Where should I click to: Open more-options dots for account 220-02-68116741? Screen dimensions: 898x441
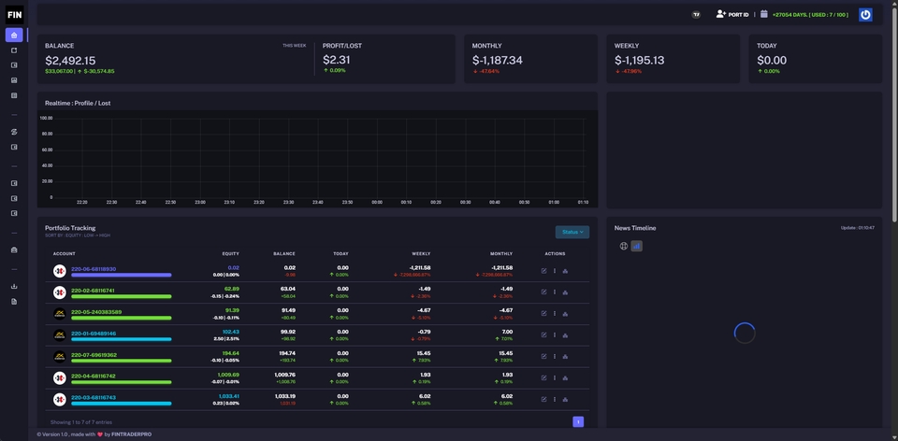click(555, 292)
